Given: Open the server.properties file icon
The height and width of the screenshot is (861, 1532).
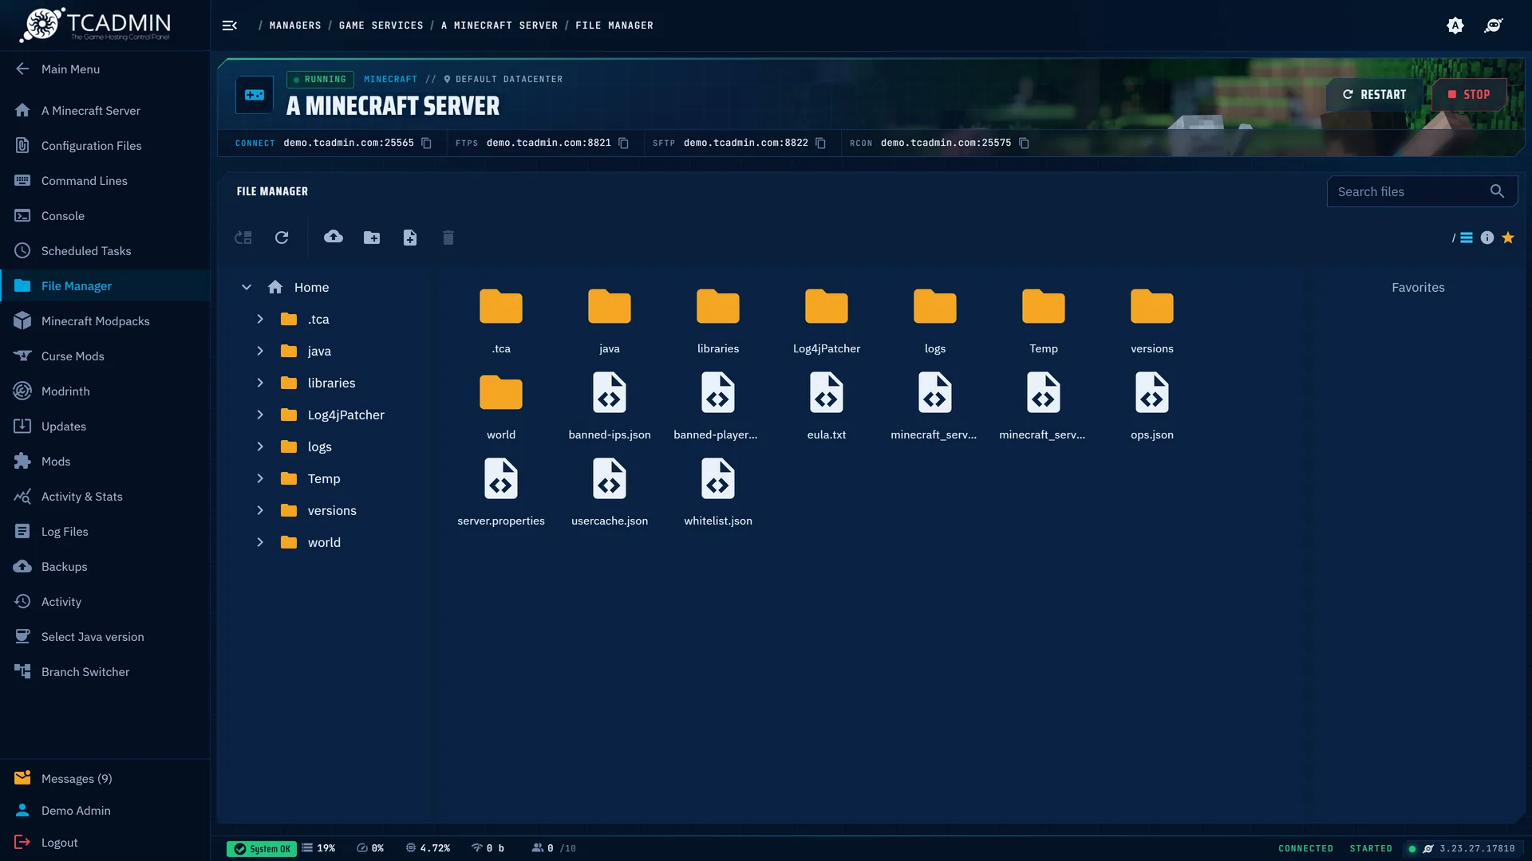Looking at the screenshot, I should (501, 478).
